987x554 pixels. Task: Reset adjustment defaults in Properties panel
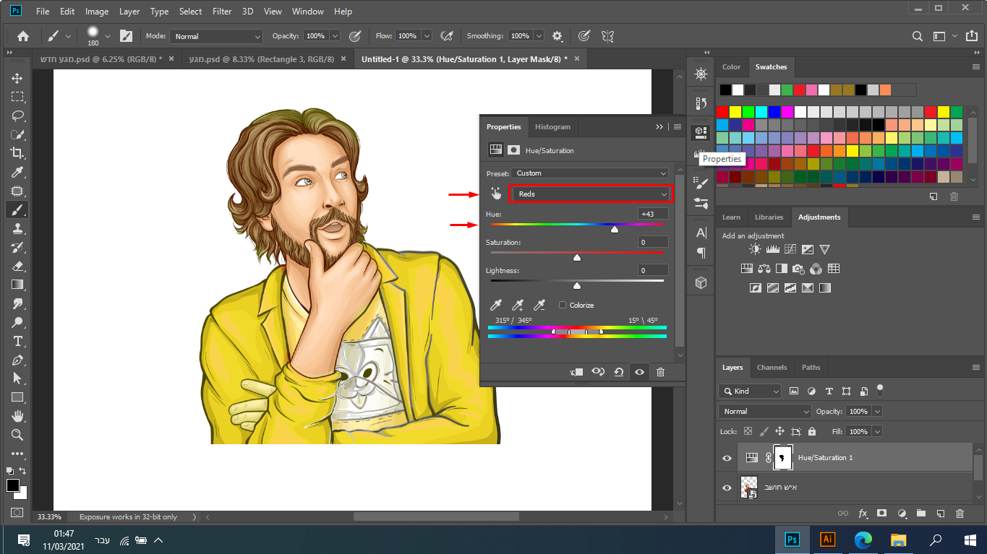pyautogui.click(x=619, y=372)
